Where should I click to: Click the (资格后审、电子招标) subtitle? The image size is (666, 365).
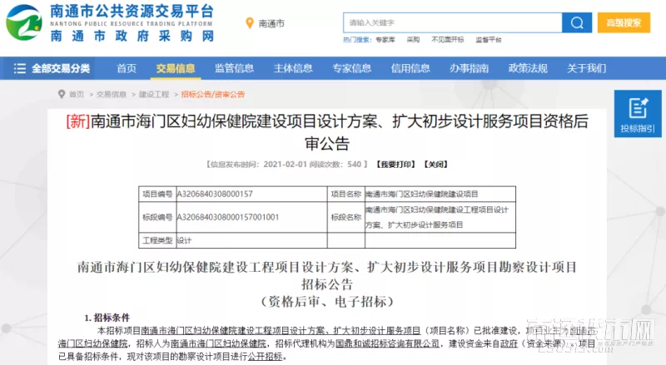327,301
